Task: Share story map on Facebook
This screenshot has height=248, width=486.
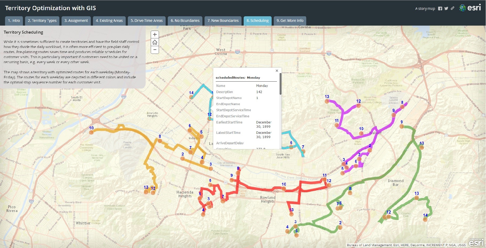Action: pos(440,9)
